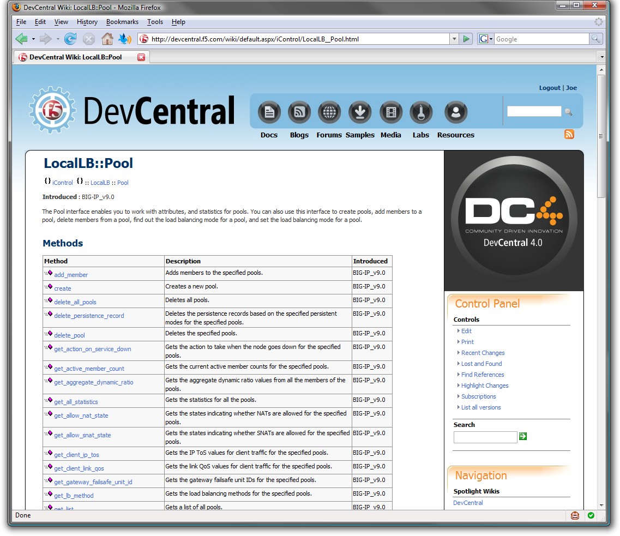
Task: Open the delete_persistence_record method link
Action: point(89,316)
